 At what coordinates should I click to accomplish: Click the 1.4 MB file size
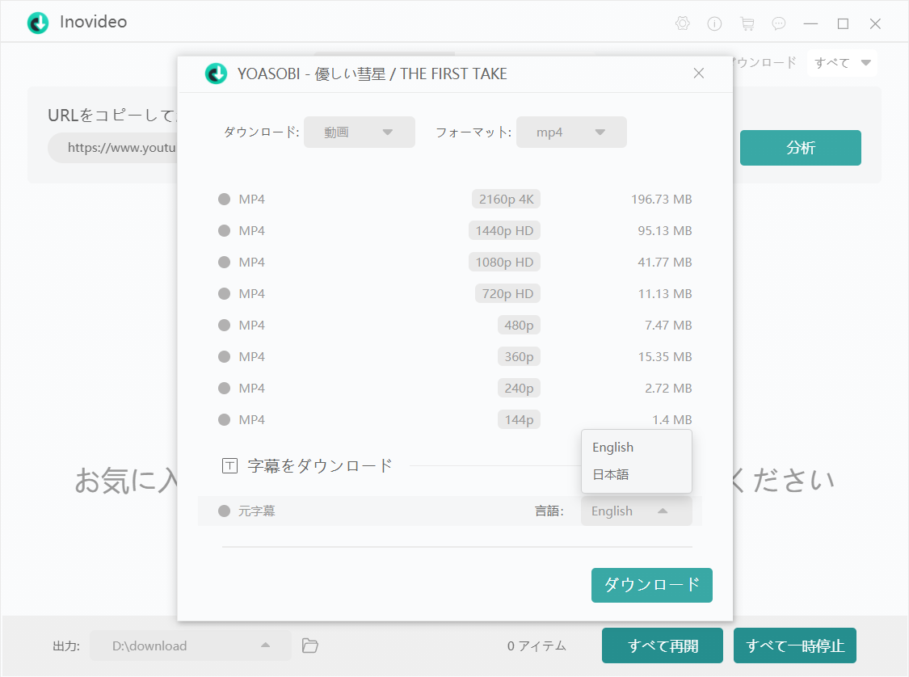(x=672, y=419)
